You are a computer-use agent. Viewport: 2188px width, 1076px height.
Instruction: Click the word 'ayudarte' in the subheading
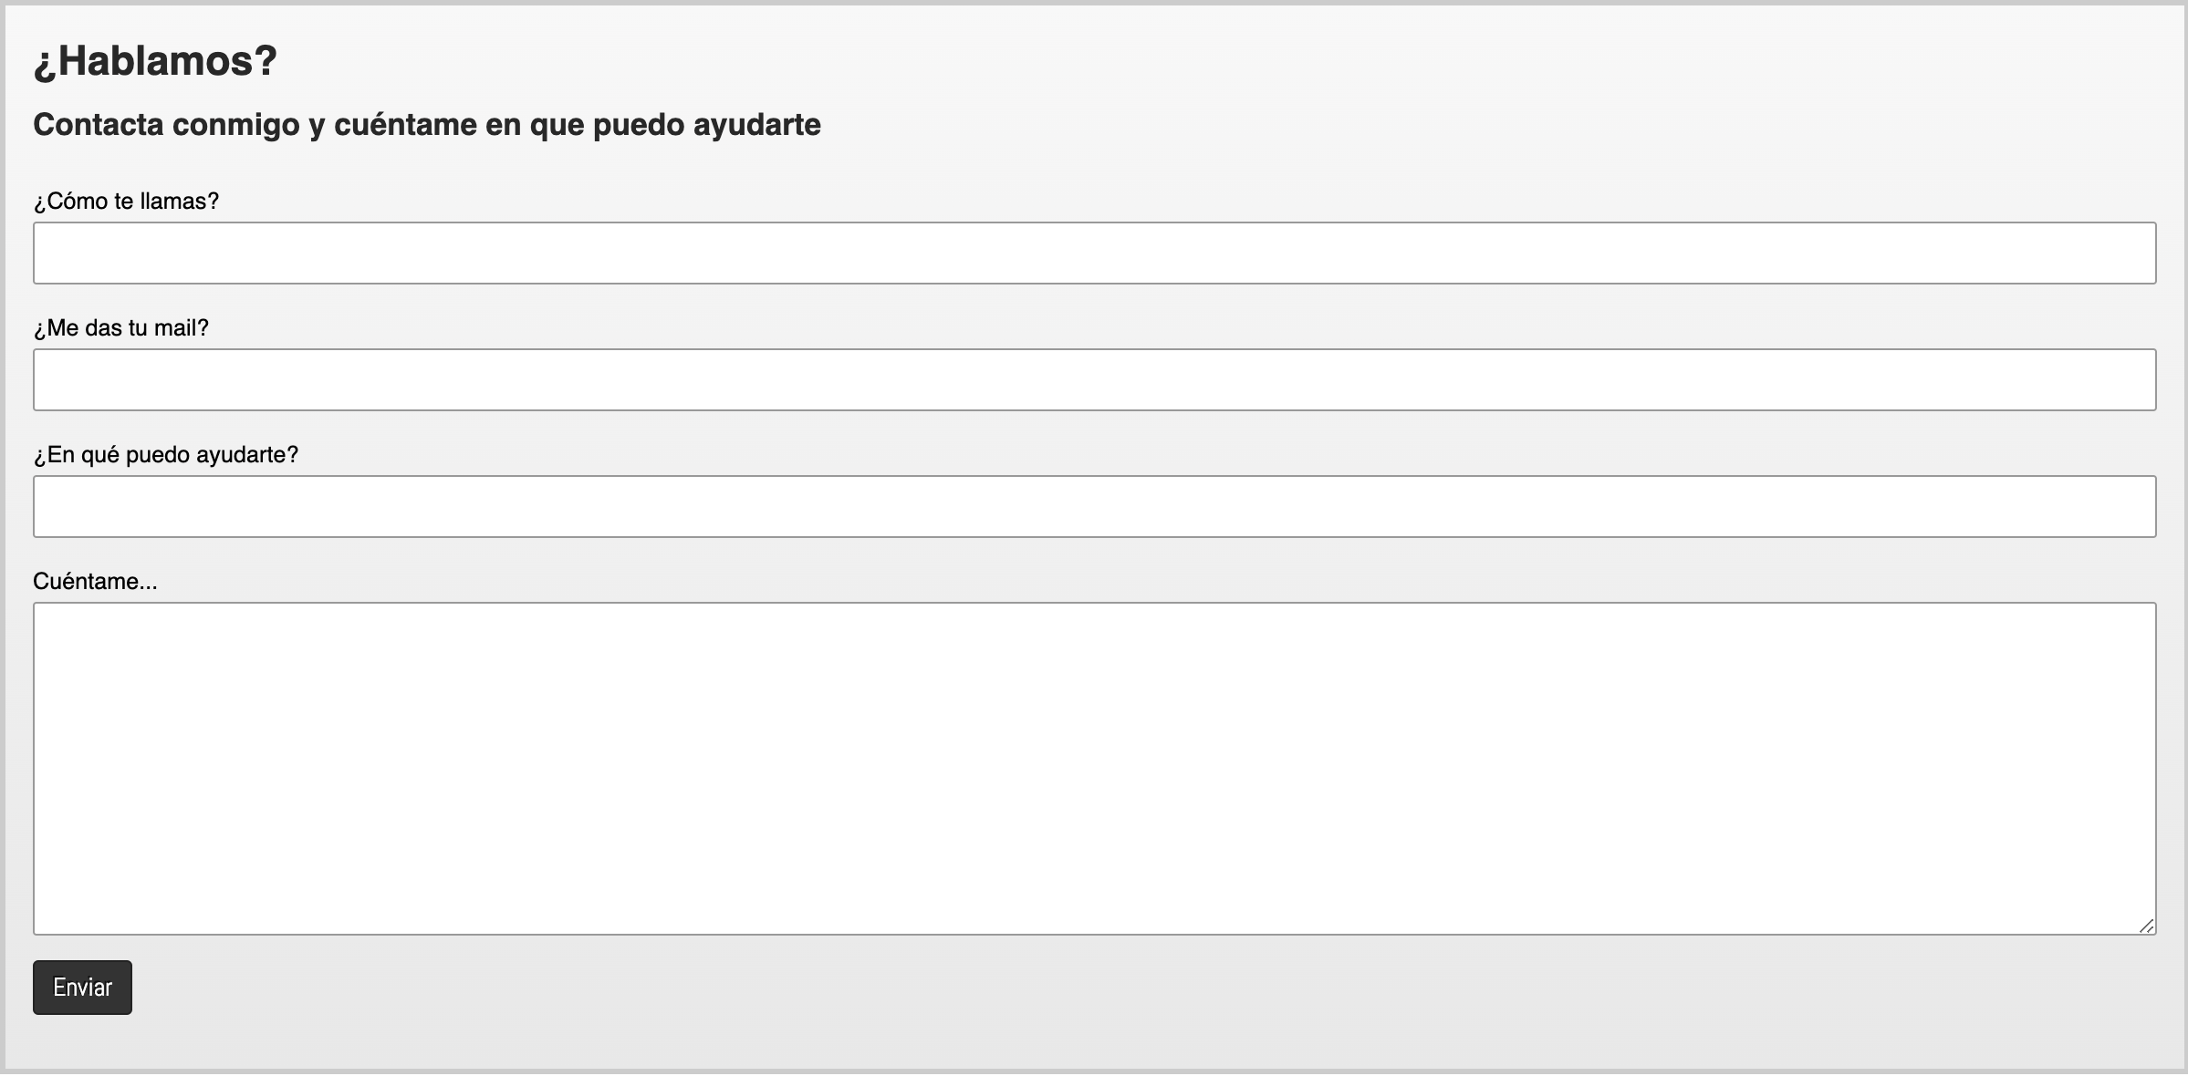756,124
